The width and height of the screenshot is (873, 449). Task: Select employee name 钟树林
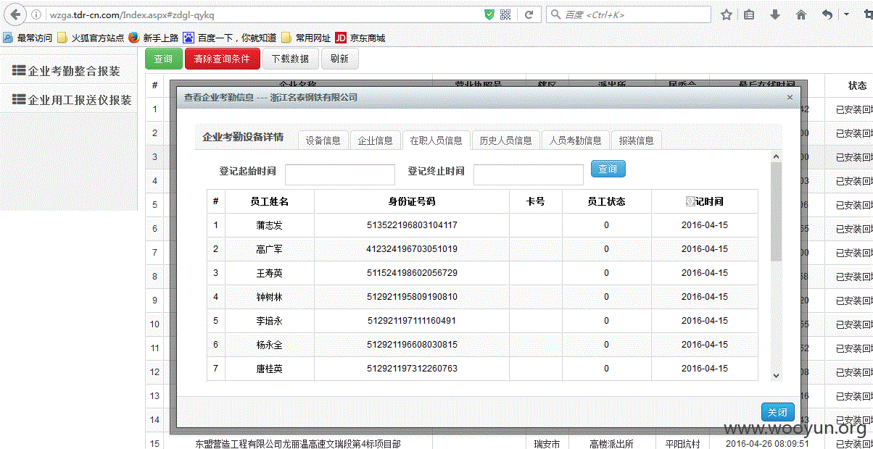pos(270,297)
